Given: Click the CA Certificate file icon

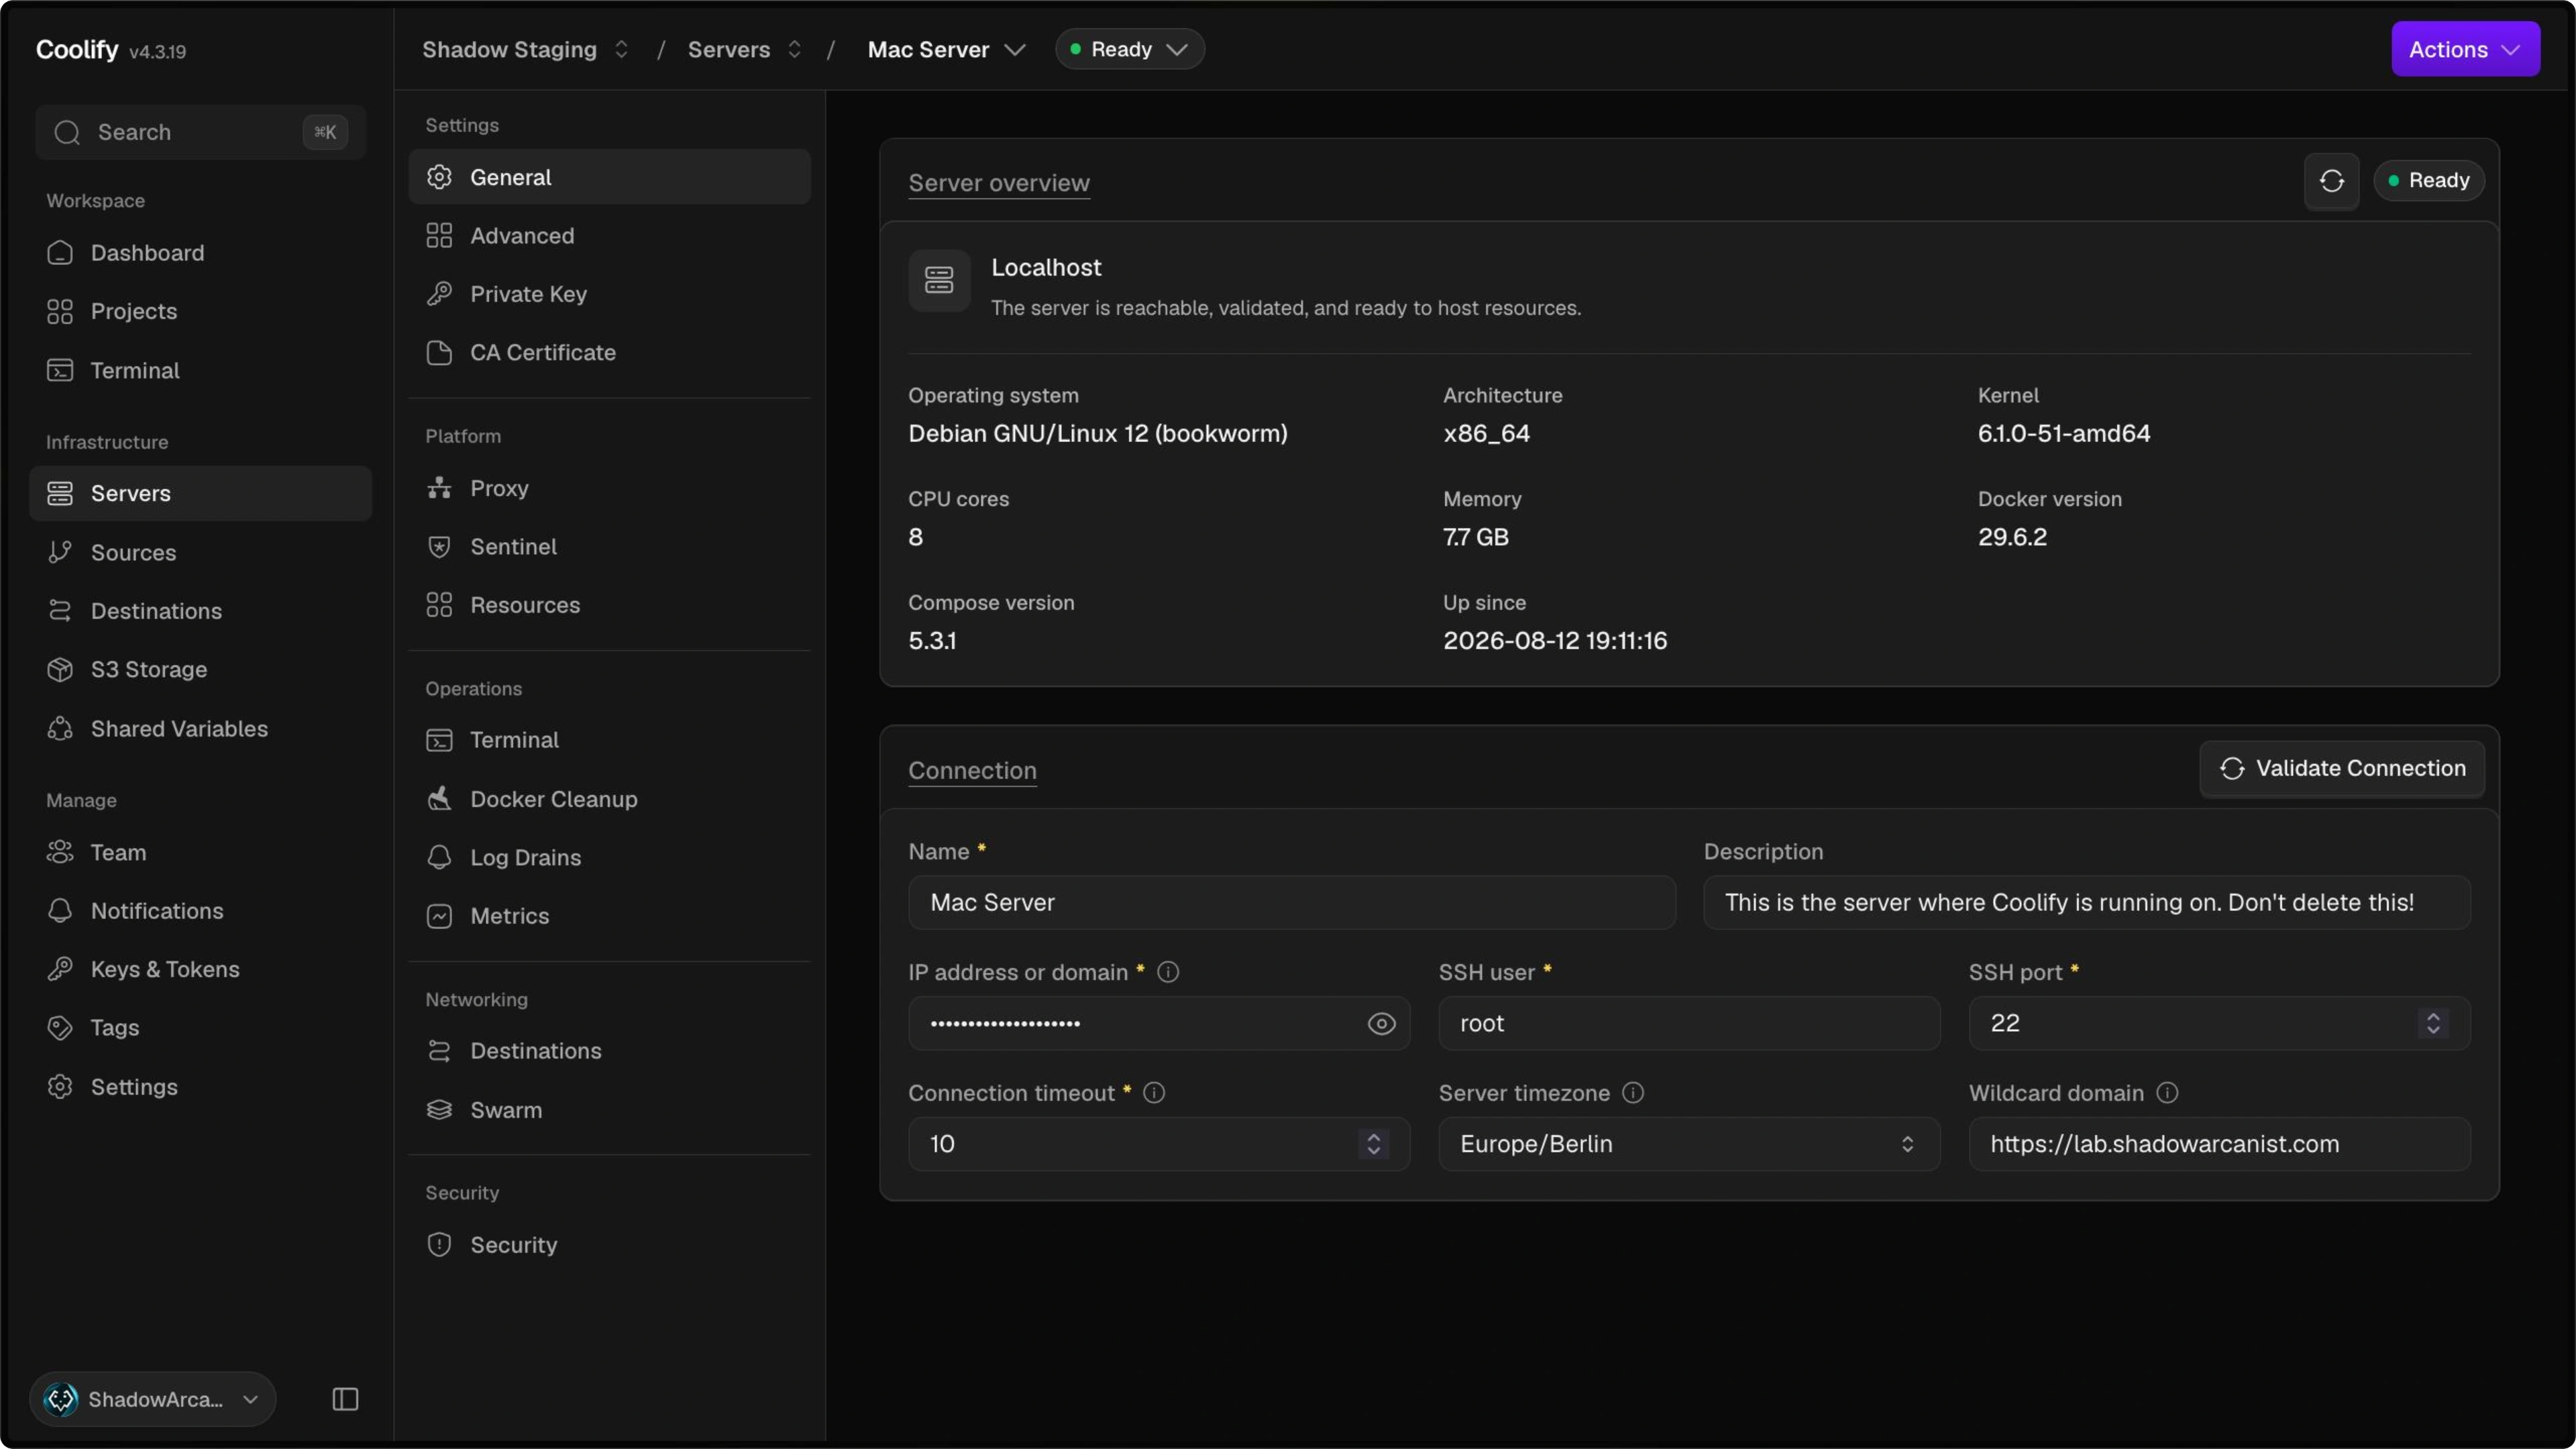Looking at the screenshot, I should pyautogui.click(x=439, y=353).
